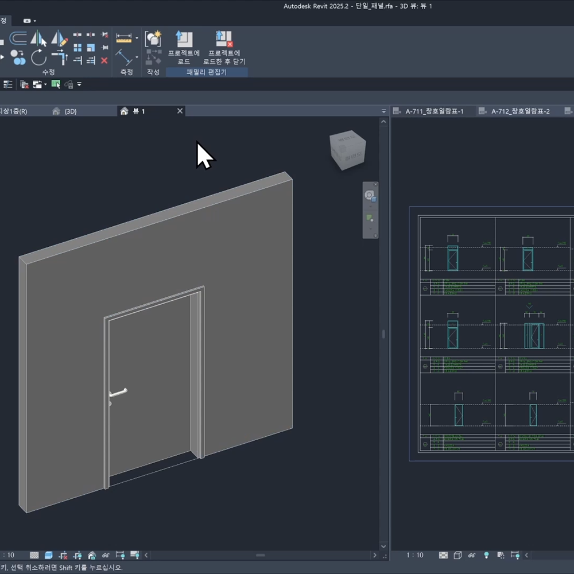Open the Measure tool dropdown arrow
The width and height of the screenshot is (574, 574).
point(137,38)
